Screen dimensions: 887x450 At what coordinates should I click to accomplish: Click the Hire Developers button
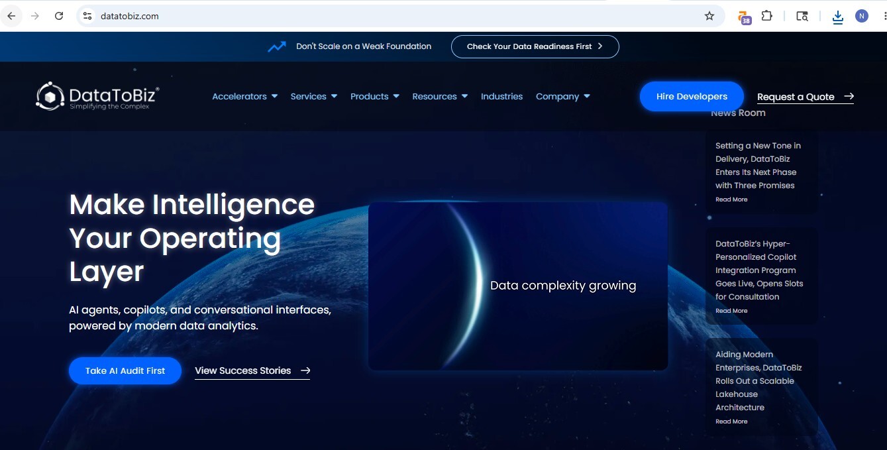point(692,96)
